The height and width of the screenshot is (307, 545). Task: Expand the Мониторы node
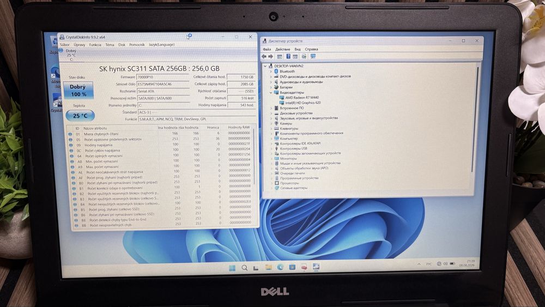click(272, 159)
